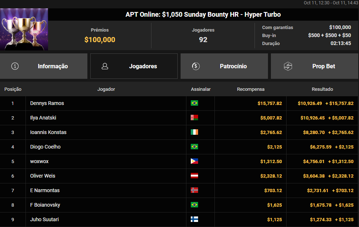This screenshot has width=359, height=227.
Task: Click the Buy-in value $500 + $500 + $50
Action: tap(330, 35)
